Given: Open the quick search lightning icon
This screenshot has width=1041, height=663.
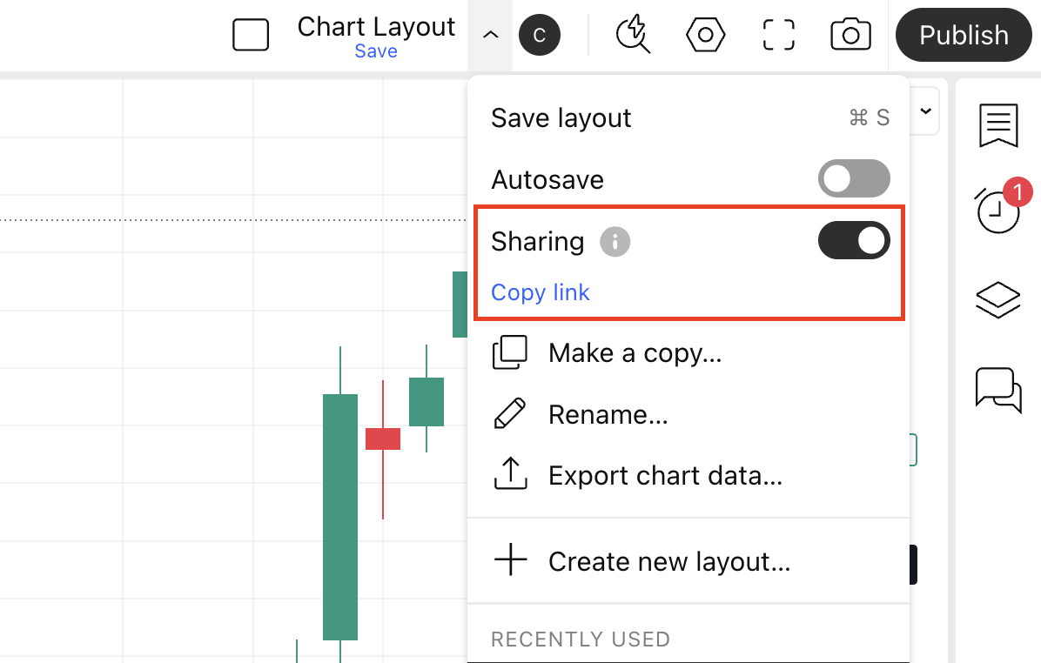Looking at the screenshot, I should 633,36.
